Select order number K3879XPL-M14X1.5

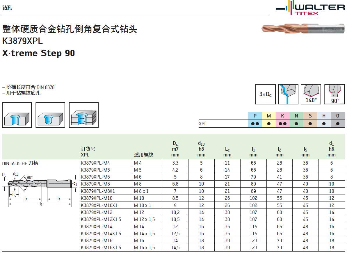pyautogui.click(x=101, y=234)
